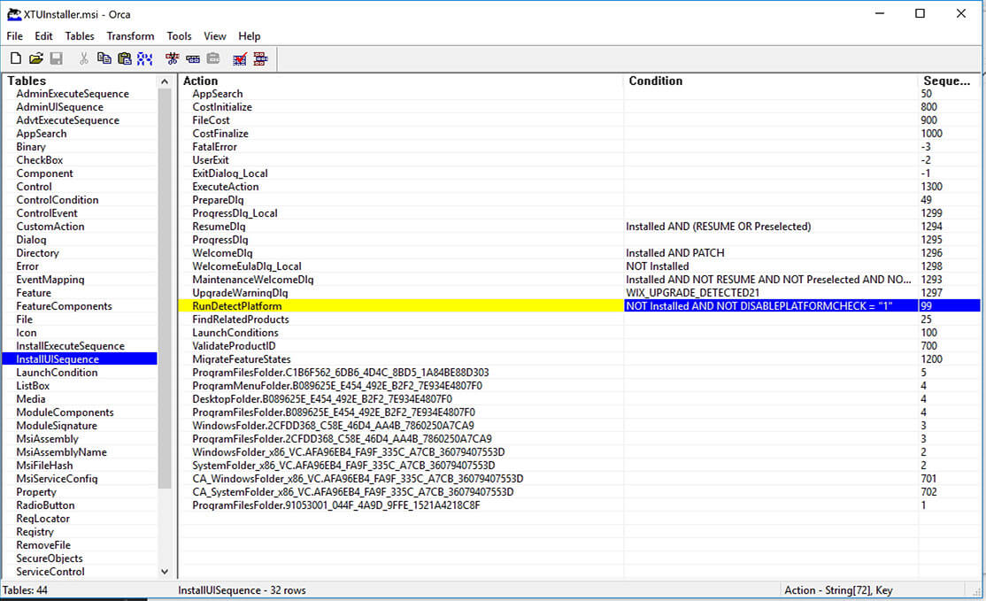986x601 pixels.
Task: Select the Directory table
Action: [38, 253]
